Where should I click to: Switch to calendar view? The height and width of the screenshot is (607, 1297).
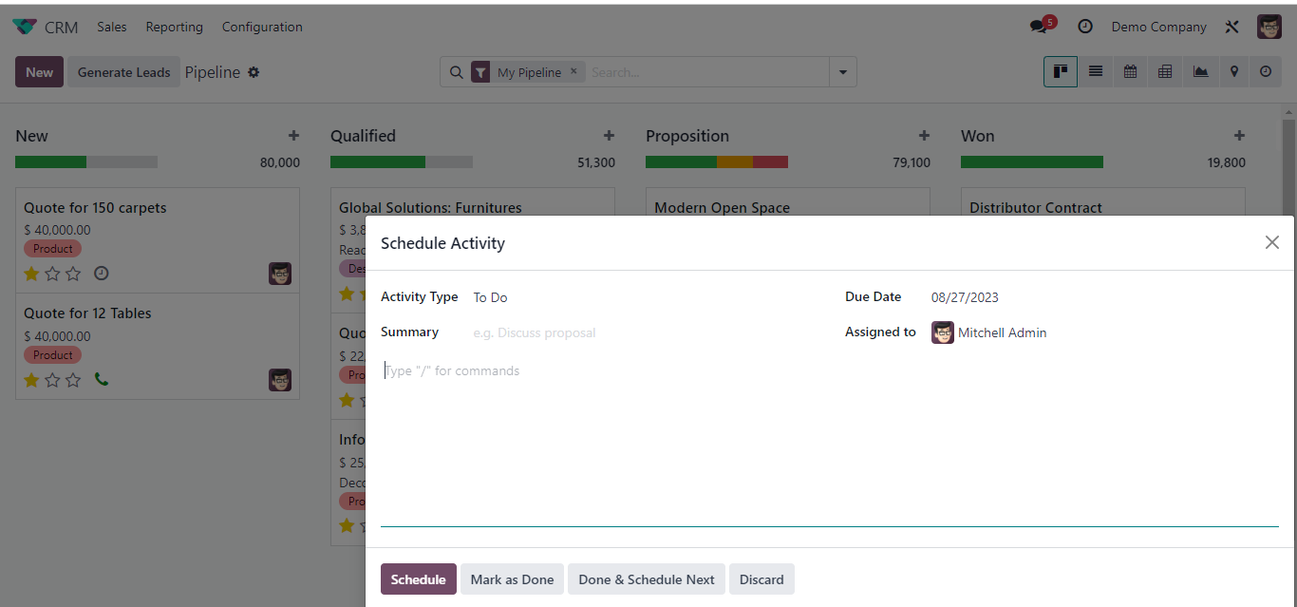pyautogui.click(x=1130, y=71)
